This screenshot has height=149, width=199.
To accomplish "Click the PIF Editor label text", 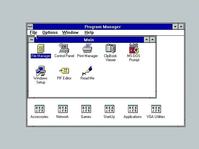I will pos(64,78).
